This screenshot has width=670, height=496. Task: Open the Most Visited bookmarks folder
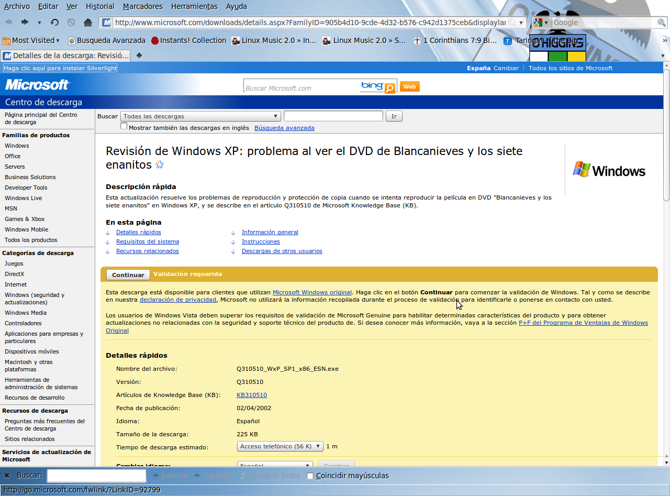point(31,40)
